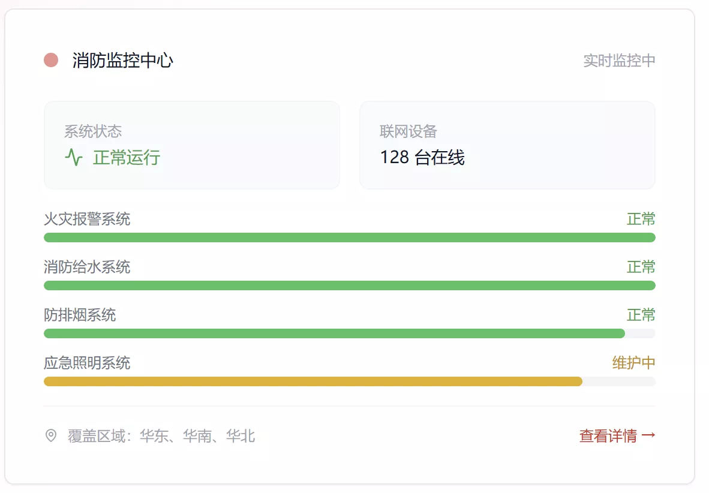Click the 维护中 status label
The image size is (709, 493).
click(x=633, y=363)
